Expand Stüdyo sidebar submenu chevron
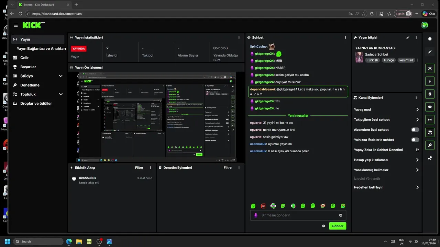Image resolution: width=440 pixels, height=247 pixels. point(60,76)
